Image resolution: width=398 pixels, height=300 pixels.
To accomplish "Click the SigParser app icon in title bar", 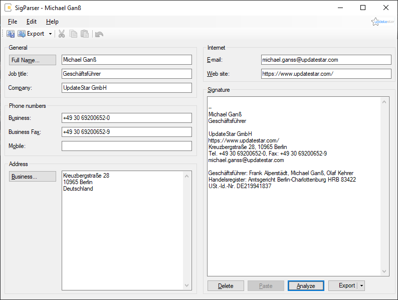I will click(x=8, y=8).
